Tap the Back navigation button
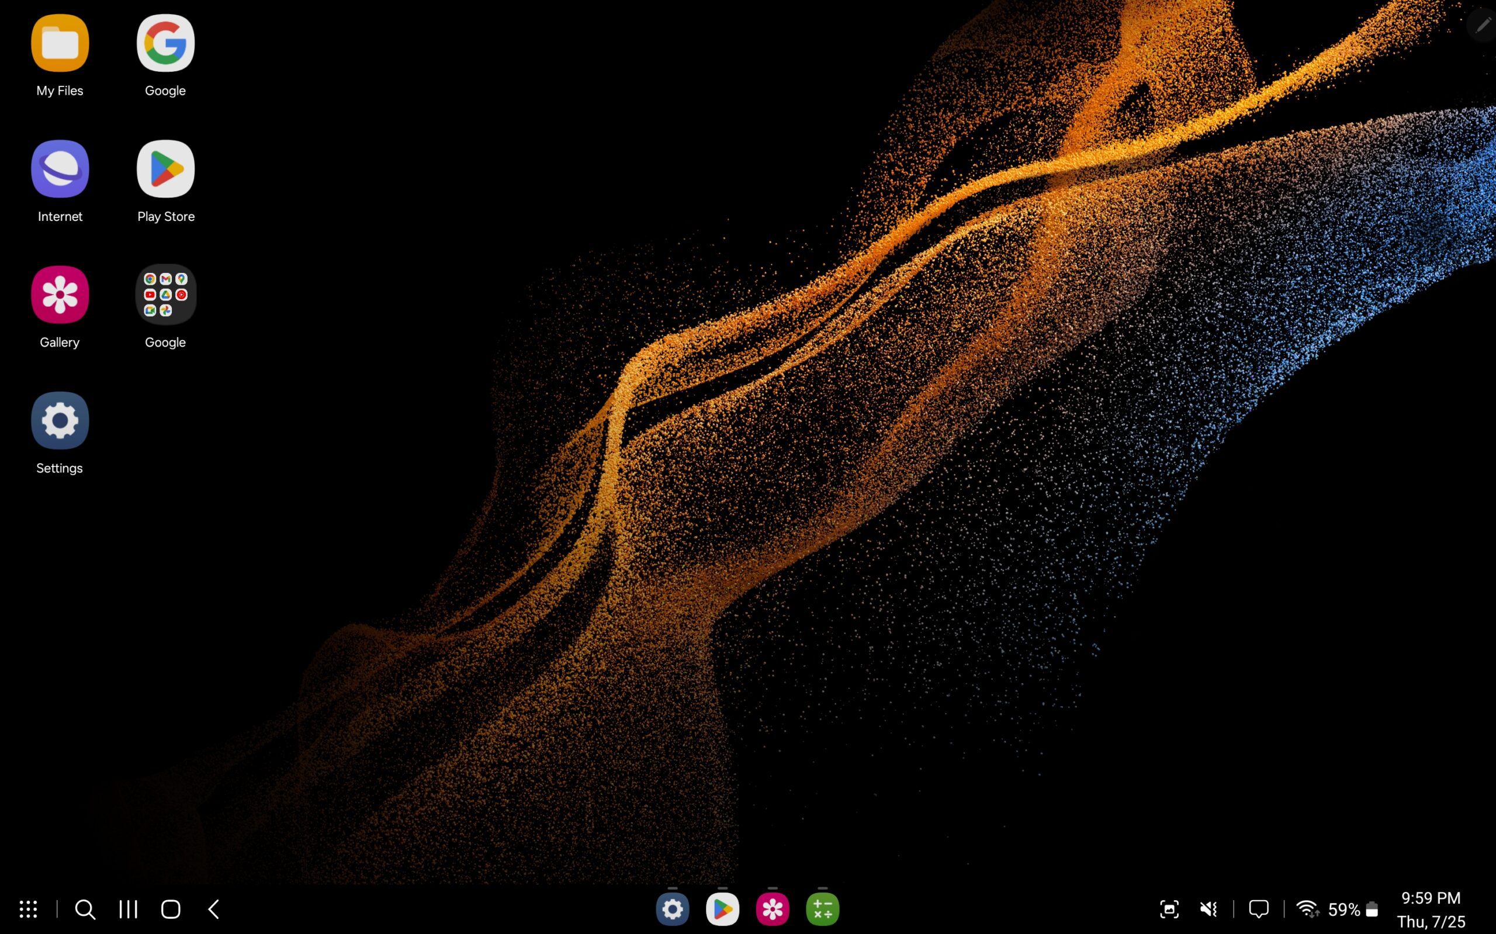 [213, 909]
